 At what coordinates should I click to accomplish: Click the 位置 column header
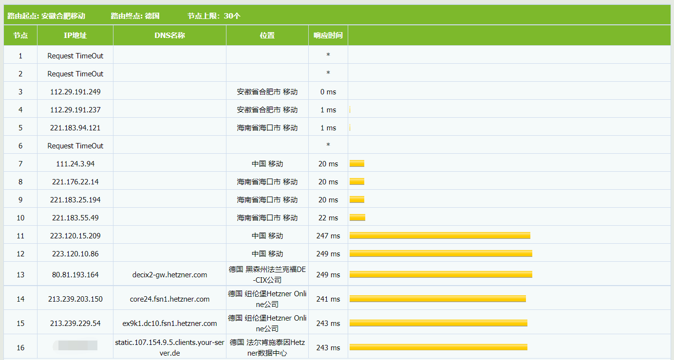[x=267, y=36]
